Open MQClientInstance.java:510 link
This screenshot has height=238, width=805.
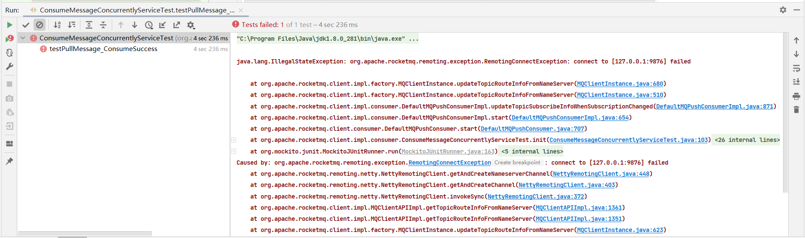point(620,95)
